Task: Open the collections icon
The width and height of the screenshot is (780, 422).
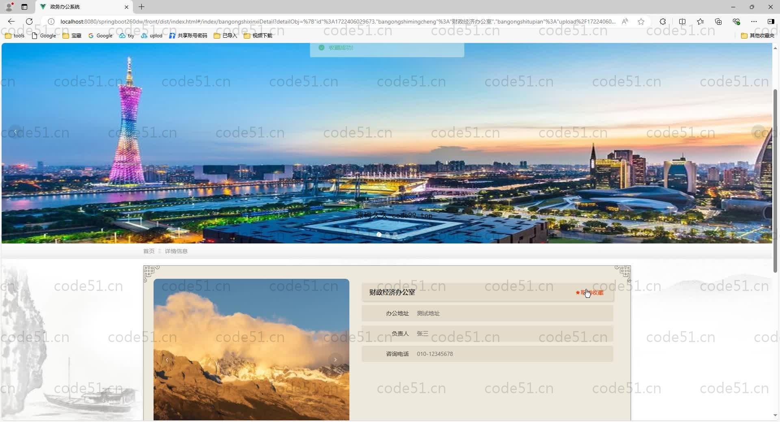Action: [718, 22]
